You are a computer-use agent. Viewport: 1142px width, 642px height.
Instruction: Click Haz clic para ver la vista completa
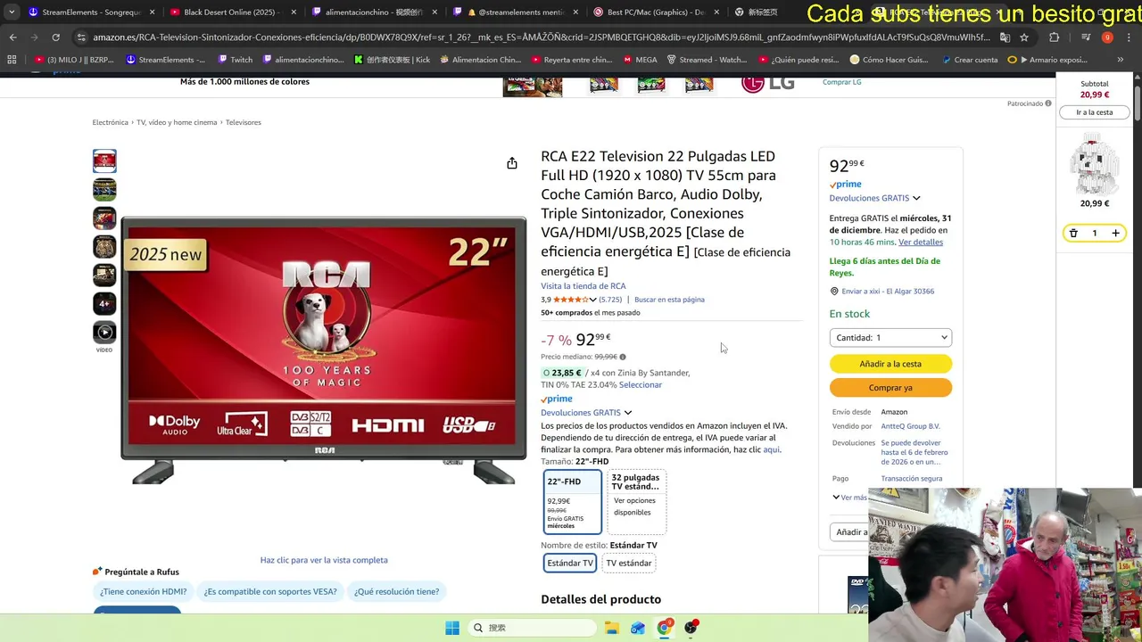click(324, 560)
